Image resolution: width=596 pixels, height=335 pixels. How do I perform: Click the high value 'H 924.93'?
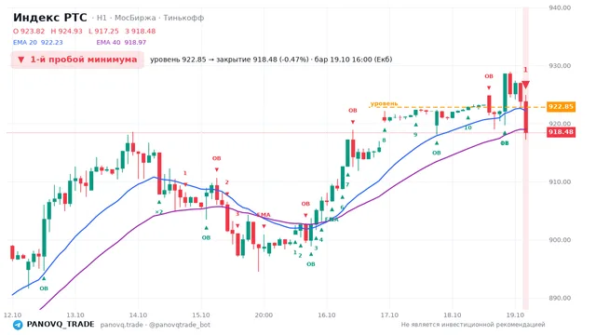tap(66, 31)
